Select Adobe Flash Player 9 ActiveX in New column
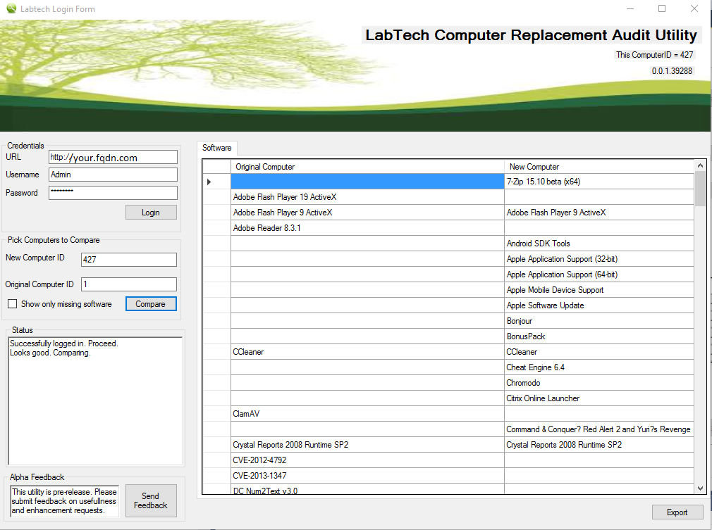 [599, 213]
